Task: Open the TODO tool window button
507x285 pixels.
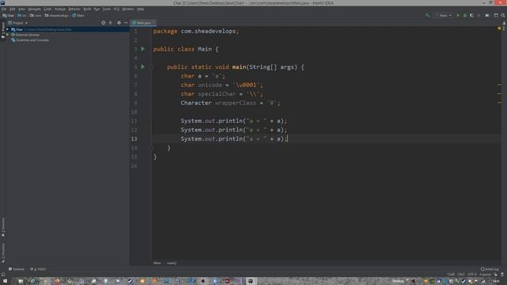Action: coord(38,269)
